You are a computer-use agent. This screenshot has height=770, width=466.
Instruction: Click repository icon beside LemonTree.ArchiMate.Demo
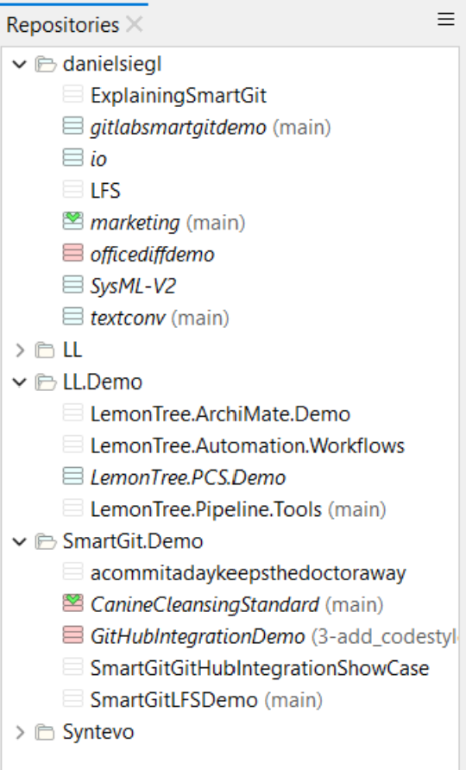72,413
